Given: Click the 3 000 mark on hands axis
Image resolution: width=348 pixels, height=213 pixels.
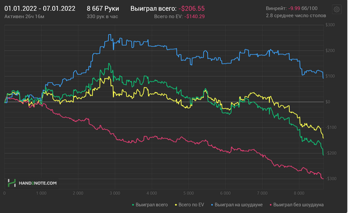Looking at the screenshot, I should 114,192.
